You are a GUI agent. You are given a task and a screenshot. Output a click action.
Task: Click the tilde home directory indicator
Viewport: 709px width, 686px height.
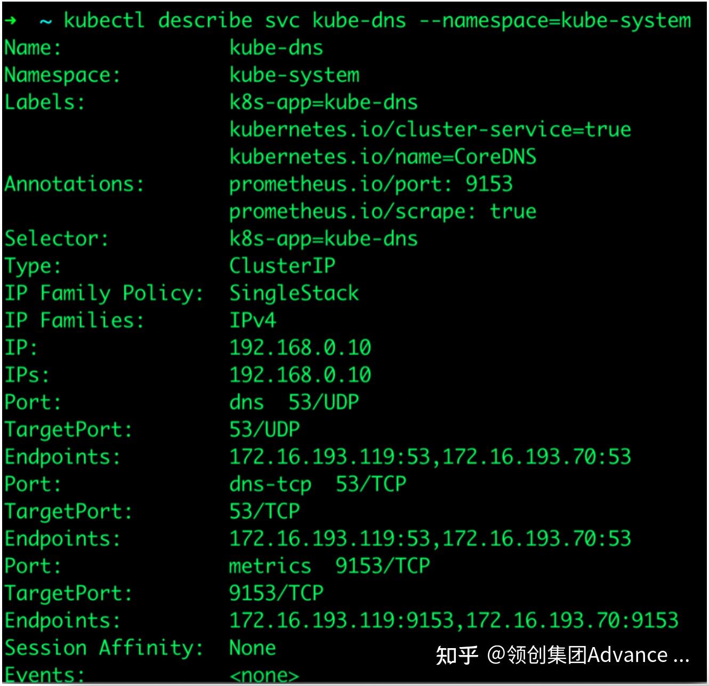pyautogui.click(x=46, y=22)
